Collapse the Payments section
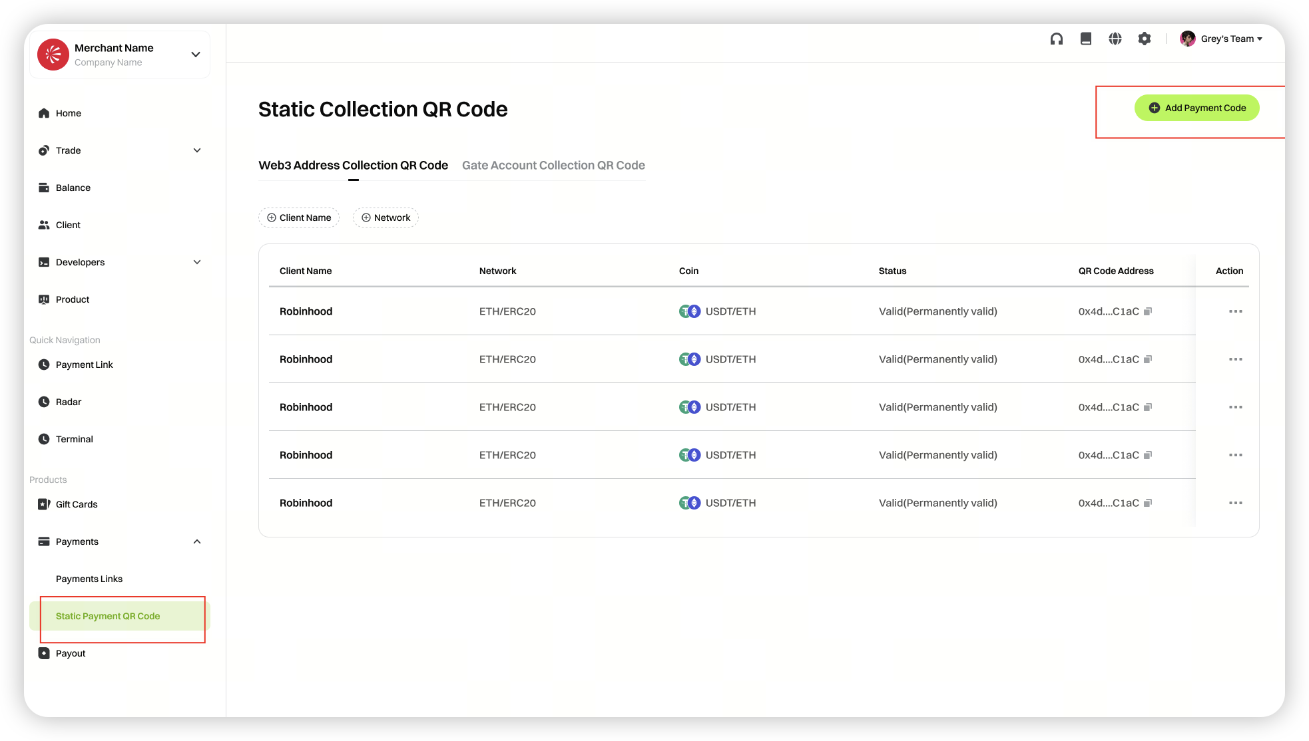The width and height of the screenshot is (1309, 741). [197, 541]
